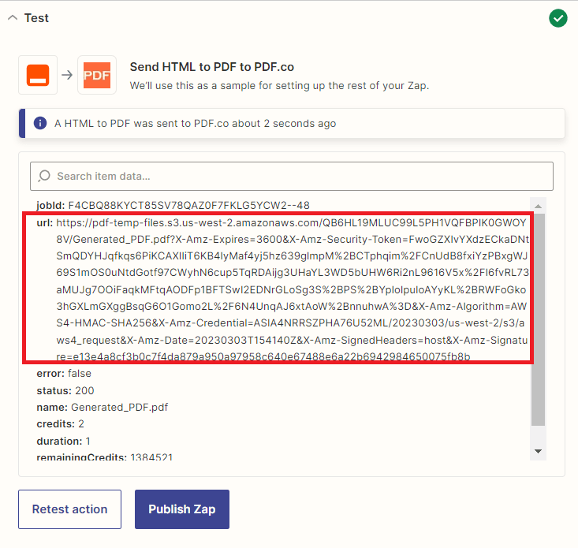Screen dimensions: 578x548
Task: Collapse the Test section chevron
Action: 12,18
